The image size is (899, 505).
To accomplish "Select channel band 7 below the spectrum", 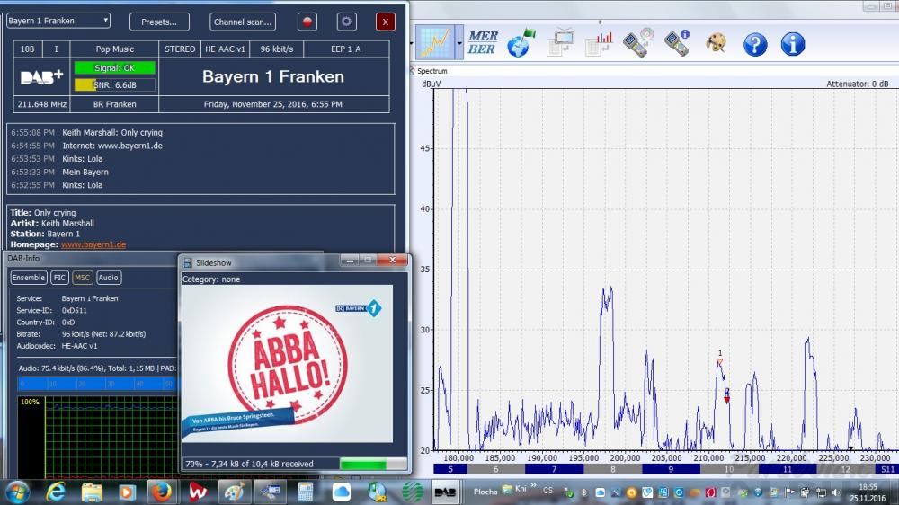I will click(x=555, y=469).
